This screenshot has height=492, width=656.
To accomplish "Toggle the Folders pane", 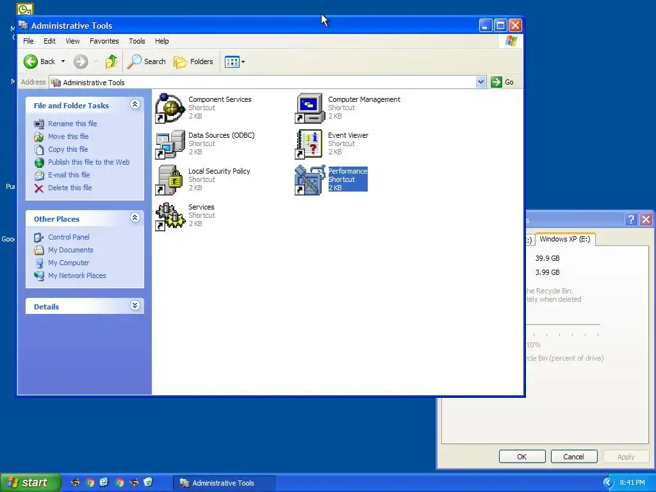I will point(193,61).
